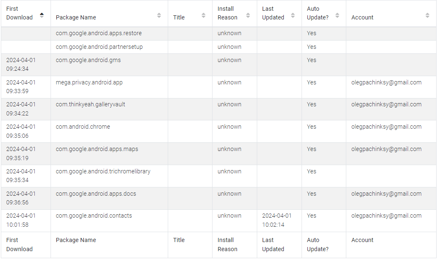This screenshot has height=259, width=437.
Task: Select the com.thinkyeah.galleryvault package cell
Action: tap(90, 104)
